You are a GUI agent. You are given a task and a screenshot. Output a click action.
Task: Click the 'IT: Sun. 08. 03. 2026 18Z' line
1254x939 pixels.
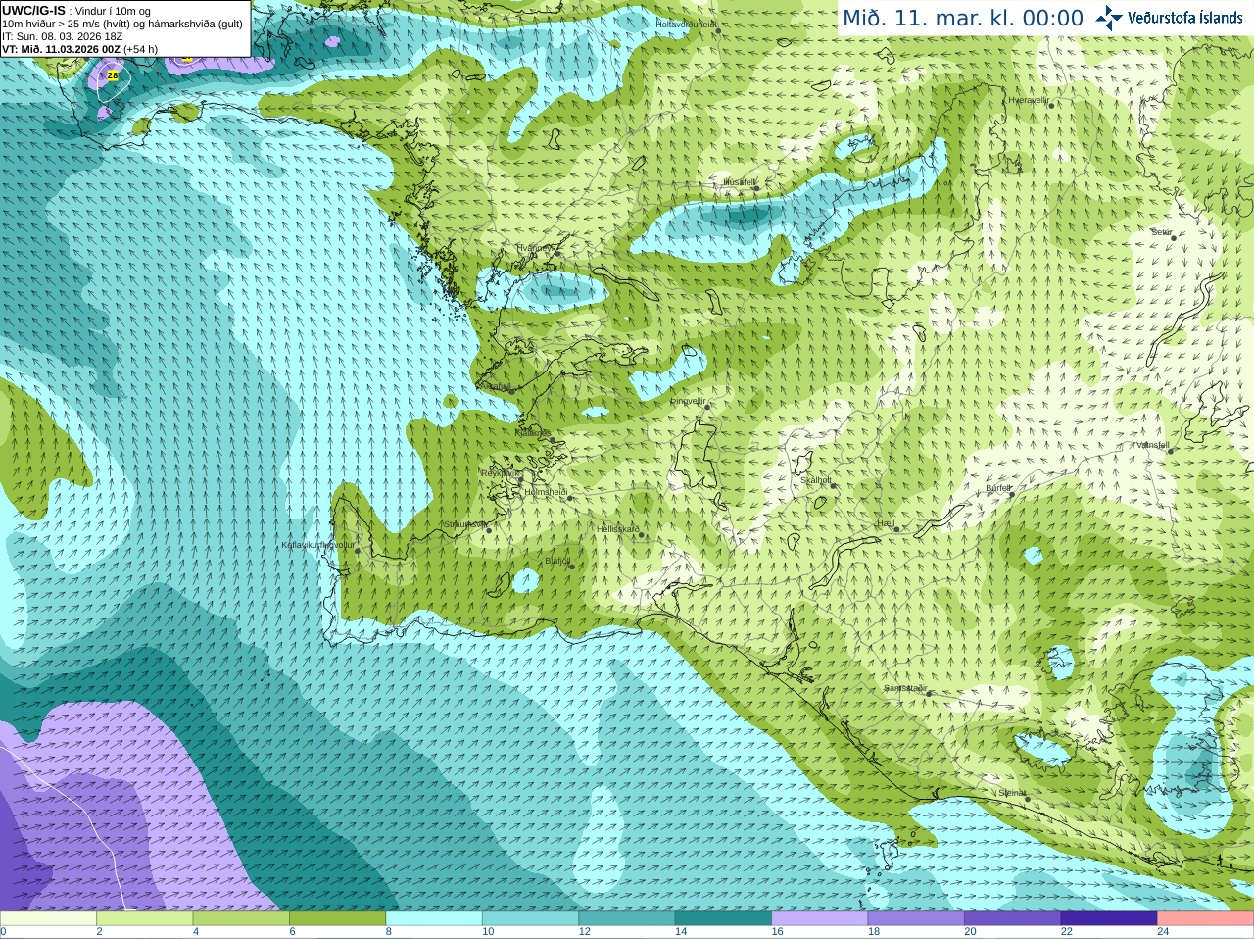[x=63, y=36]
